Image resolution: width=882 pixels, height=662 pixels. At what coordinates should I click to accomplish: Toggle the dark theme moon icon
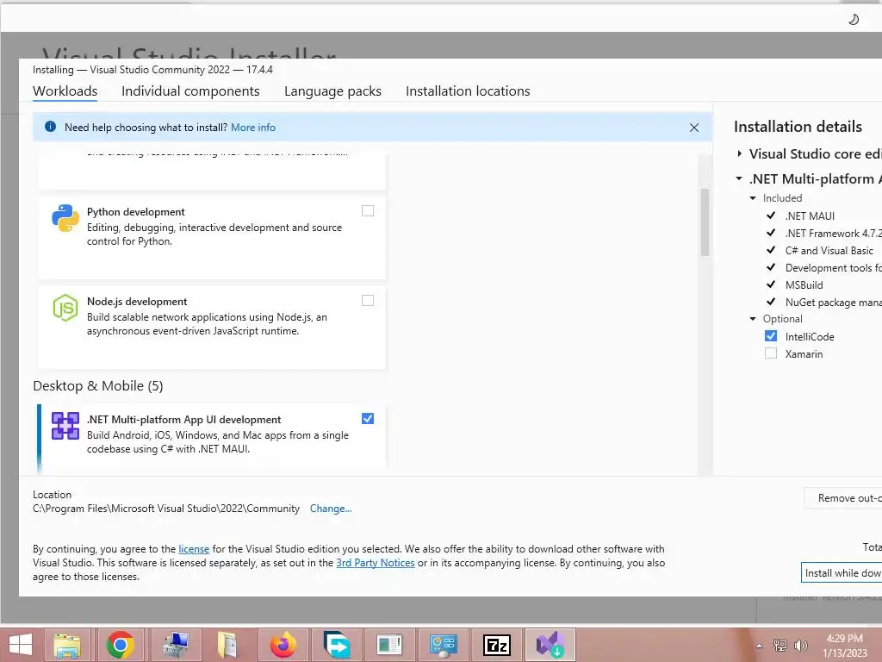pos(854,20)
